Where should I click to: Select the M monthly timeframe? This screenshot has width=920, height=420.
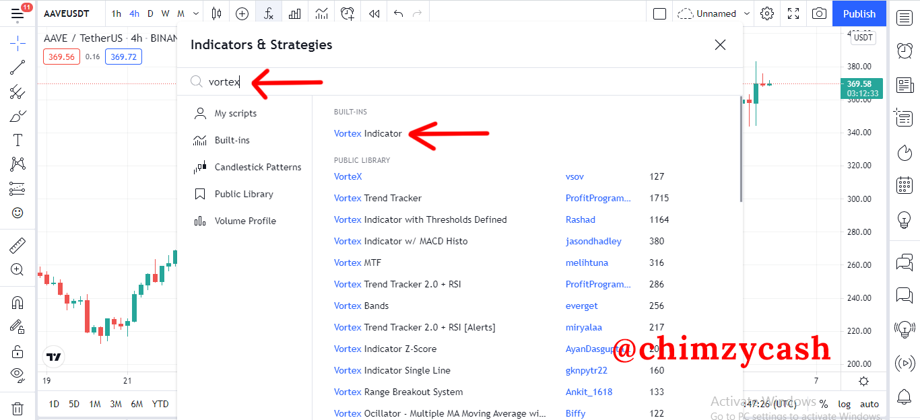tap(180, 13)
